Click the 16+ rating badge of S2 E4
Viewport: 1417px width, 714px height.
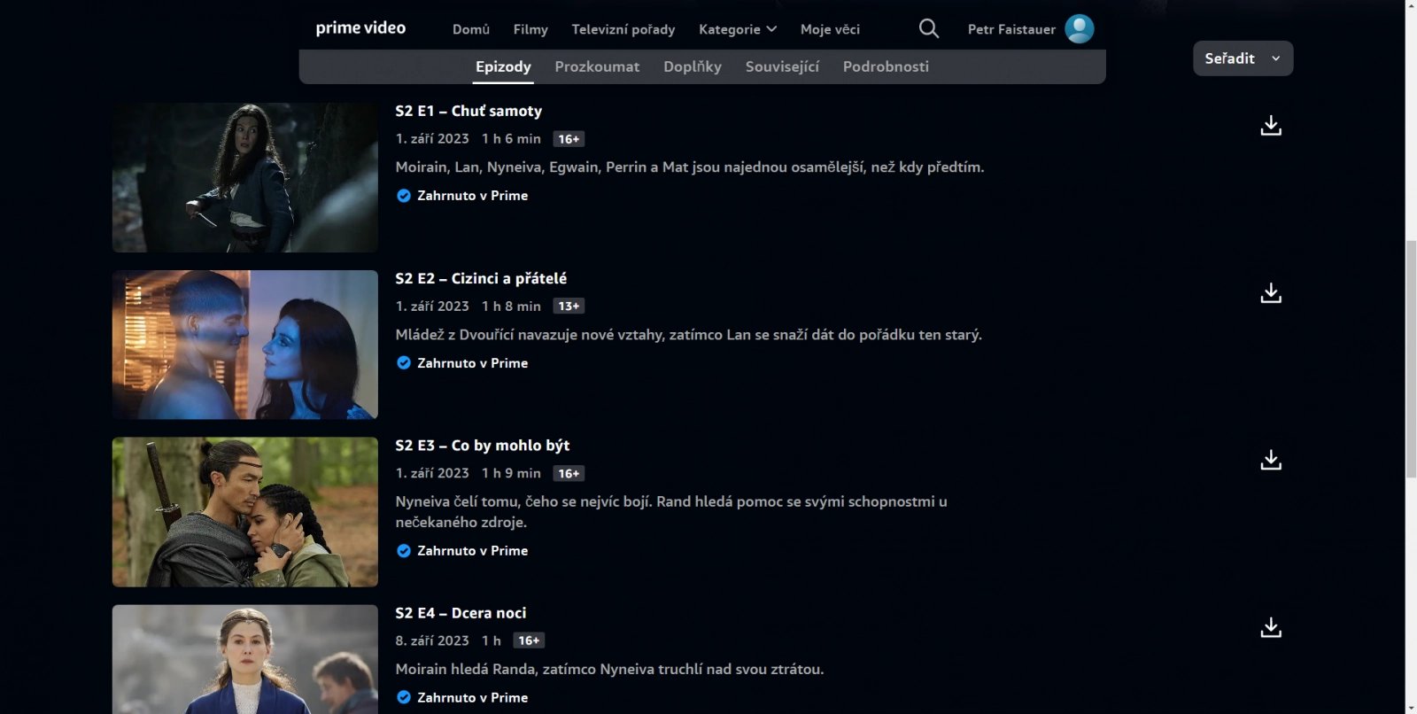tap(529, 640)
